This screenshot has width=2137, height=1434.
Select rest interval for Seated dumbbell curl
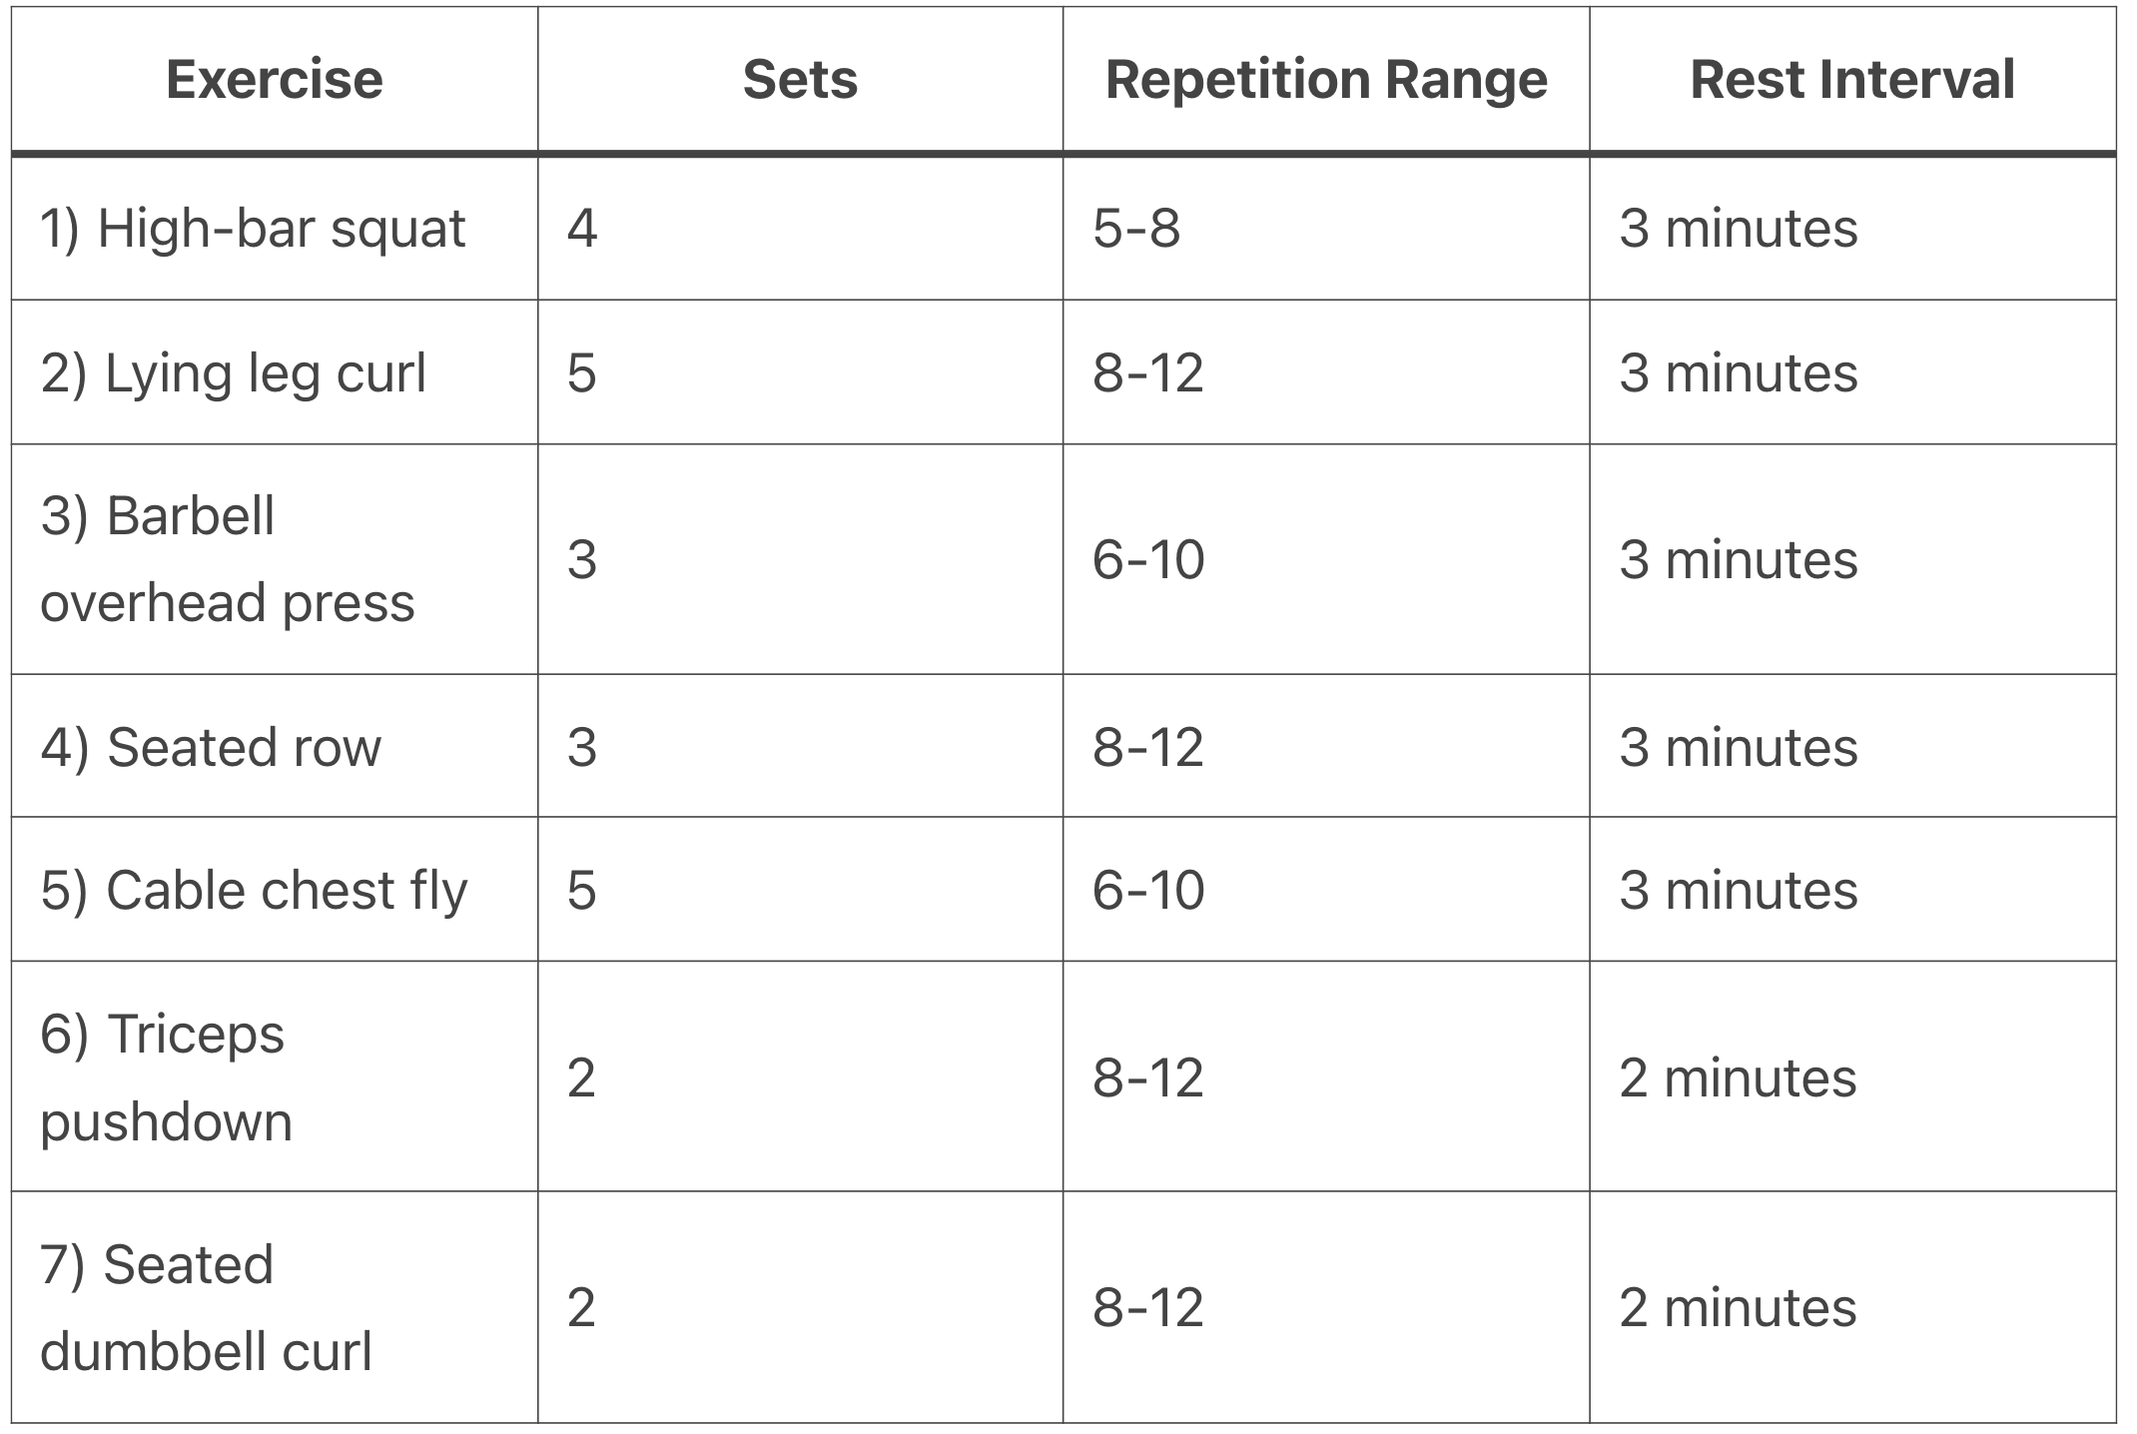[1852, 1307]
